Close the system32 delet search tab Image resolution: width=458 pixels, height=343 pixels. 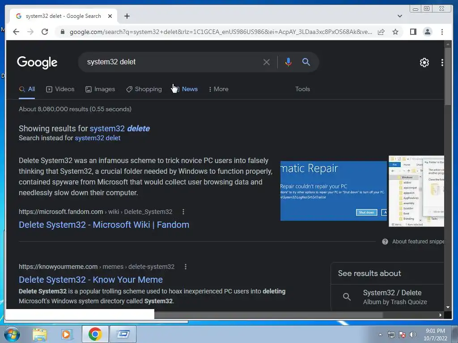(x=110, y=16)
